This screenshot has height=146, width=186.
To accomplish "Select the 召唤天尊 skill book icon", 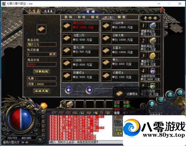I will [x=106, y=38].
